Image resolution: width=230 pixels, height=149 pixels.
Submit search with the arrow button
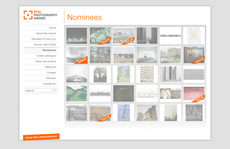[55, 90]
